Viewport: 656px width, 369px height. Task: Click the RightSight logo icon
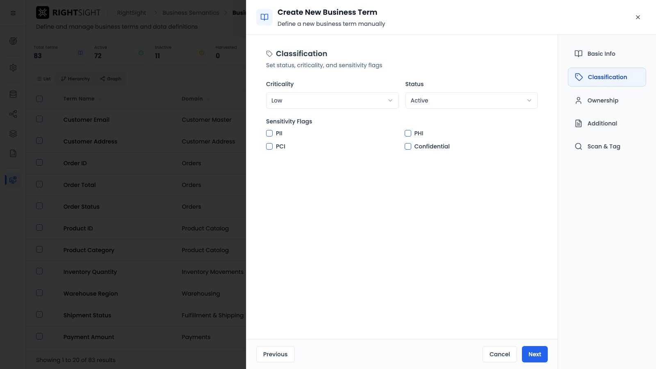click(x=43, y=13)
